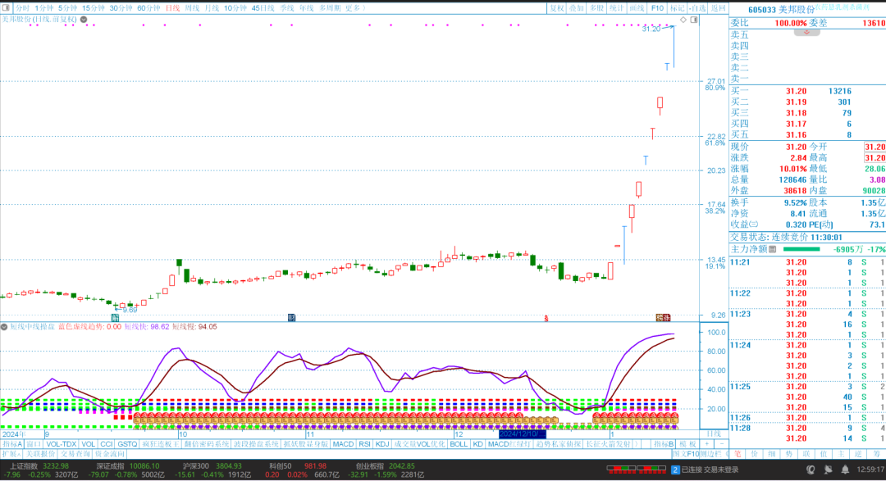Open the stock name dropdown circle next to 美邦股份
Viewport: 886px width, 481px height.
coord(84,19)
